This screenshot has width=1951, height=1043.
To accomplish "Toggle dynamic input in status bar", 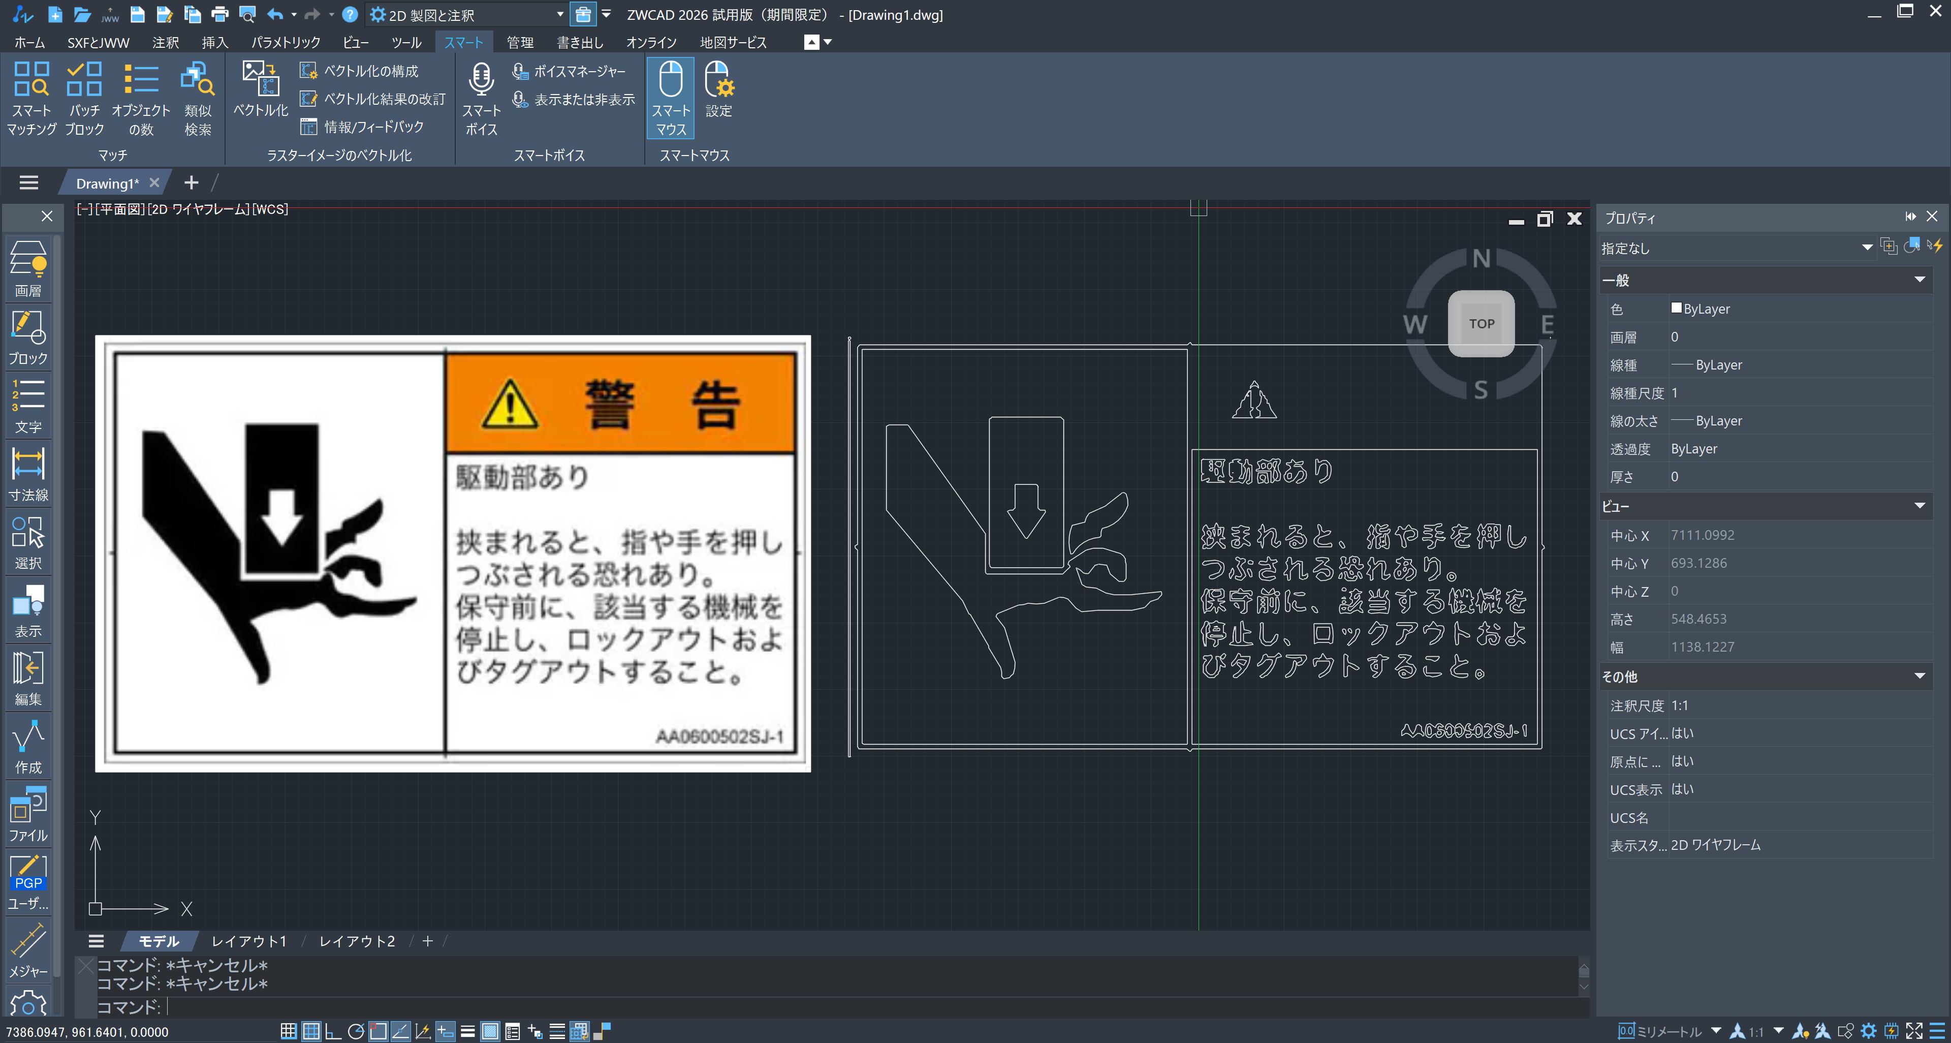I will [446, 1031].
